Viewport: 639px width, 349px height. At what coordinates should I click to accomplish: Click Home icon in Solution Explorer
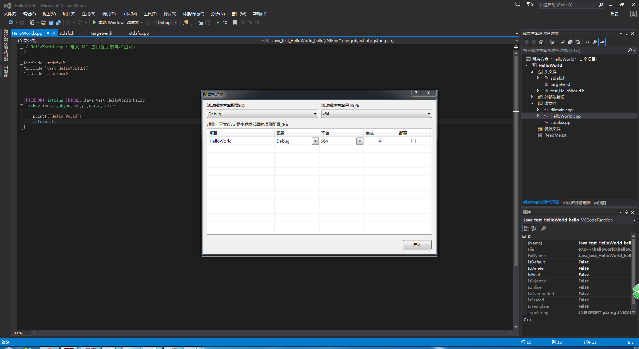541,42
